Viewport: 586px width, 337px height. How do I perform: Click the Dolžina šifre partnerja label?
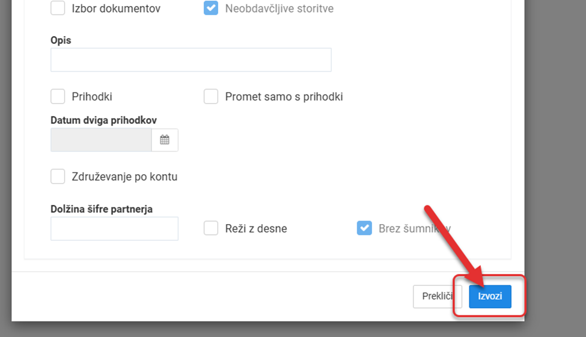(x=102, y=209)
